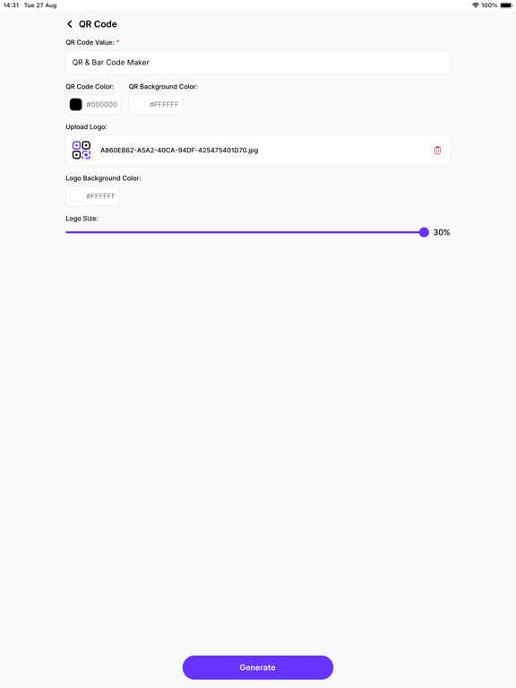Delete the uploaded logo with trash icon

[437, 150]
